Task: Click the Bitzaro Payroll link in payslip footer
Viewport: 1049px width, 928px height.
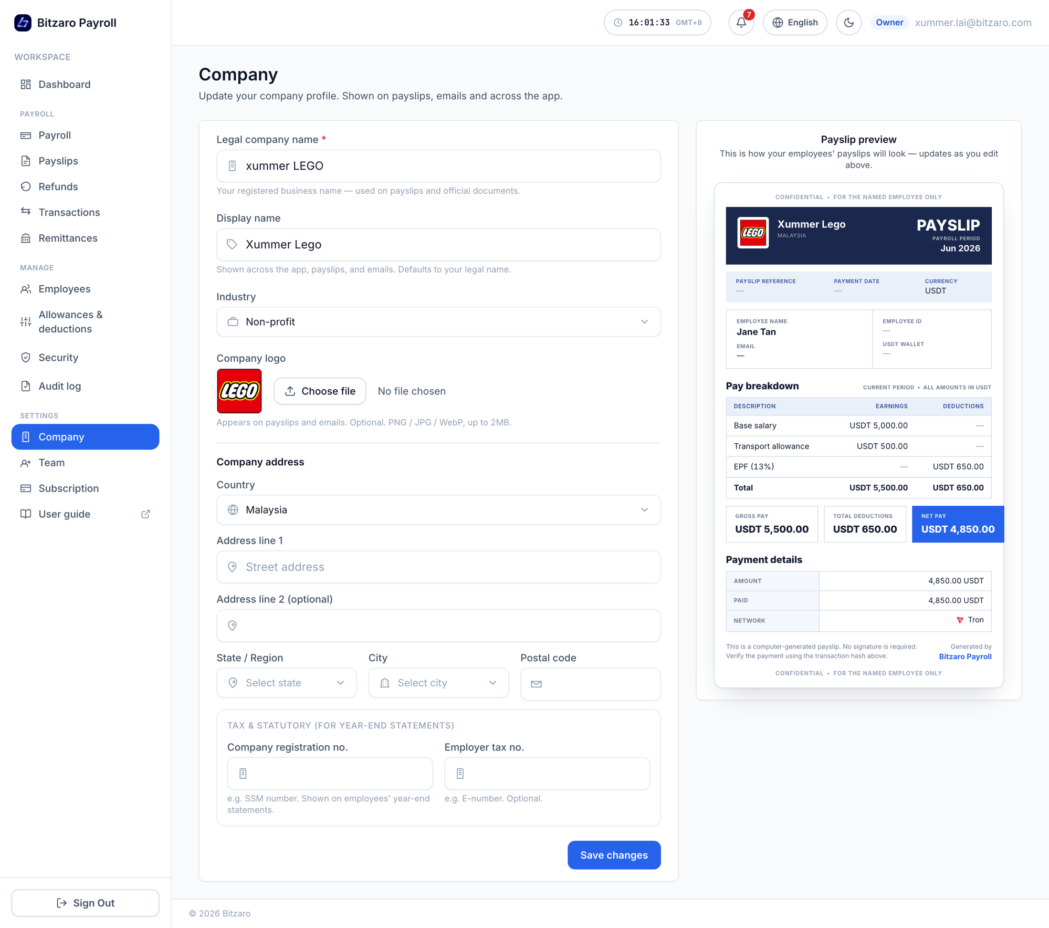Action: pyautogui.click(x=965, y=657)
